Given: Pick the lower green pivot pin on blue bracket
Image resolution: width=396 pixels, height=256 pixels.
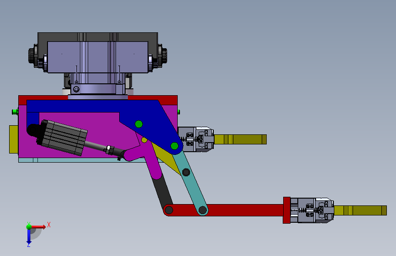Looking at the screenshot, I should pyautogui.click(x=174, y=146).
